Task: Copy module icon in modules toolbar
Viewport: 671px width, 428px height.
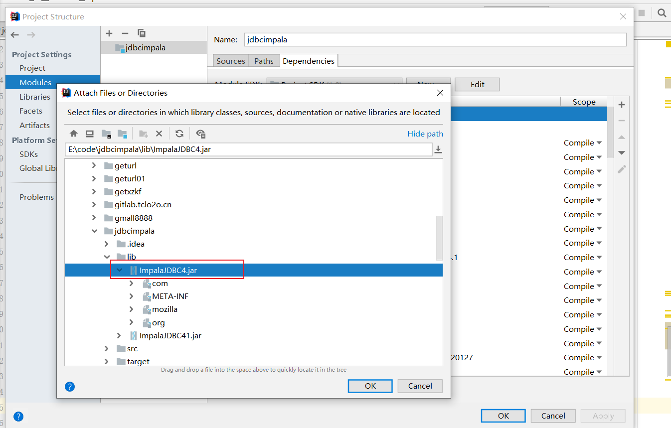Action: (142, 33)
